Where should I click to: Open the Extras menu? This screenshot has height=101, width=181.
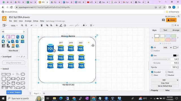click(36, 21)
